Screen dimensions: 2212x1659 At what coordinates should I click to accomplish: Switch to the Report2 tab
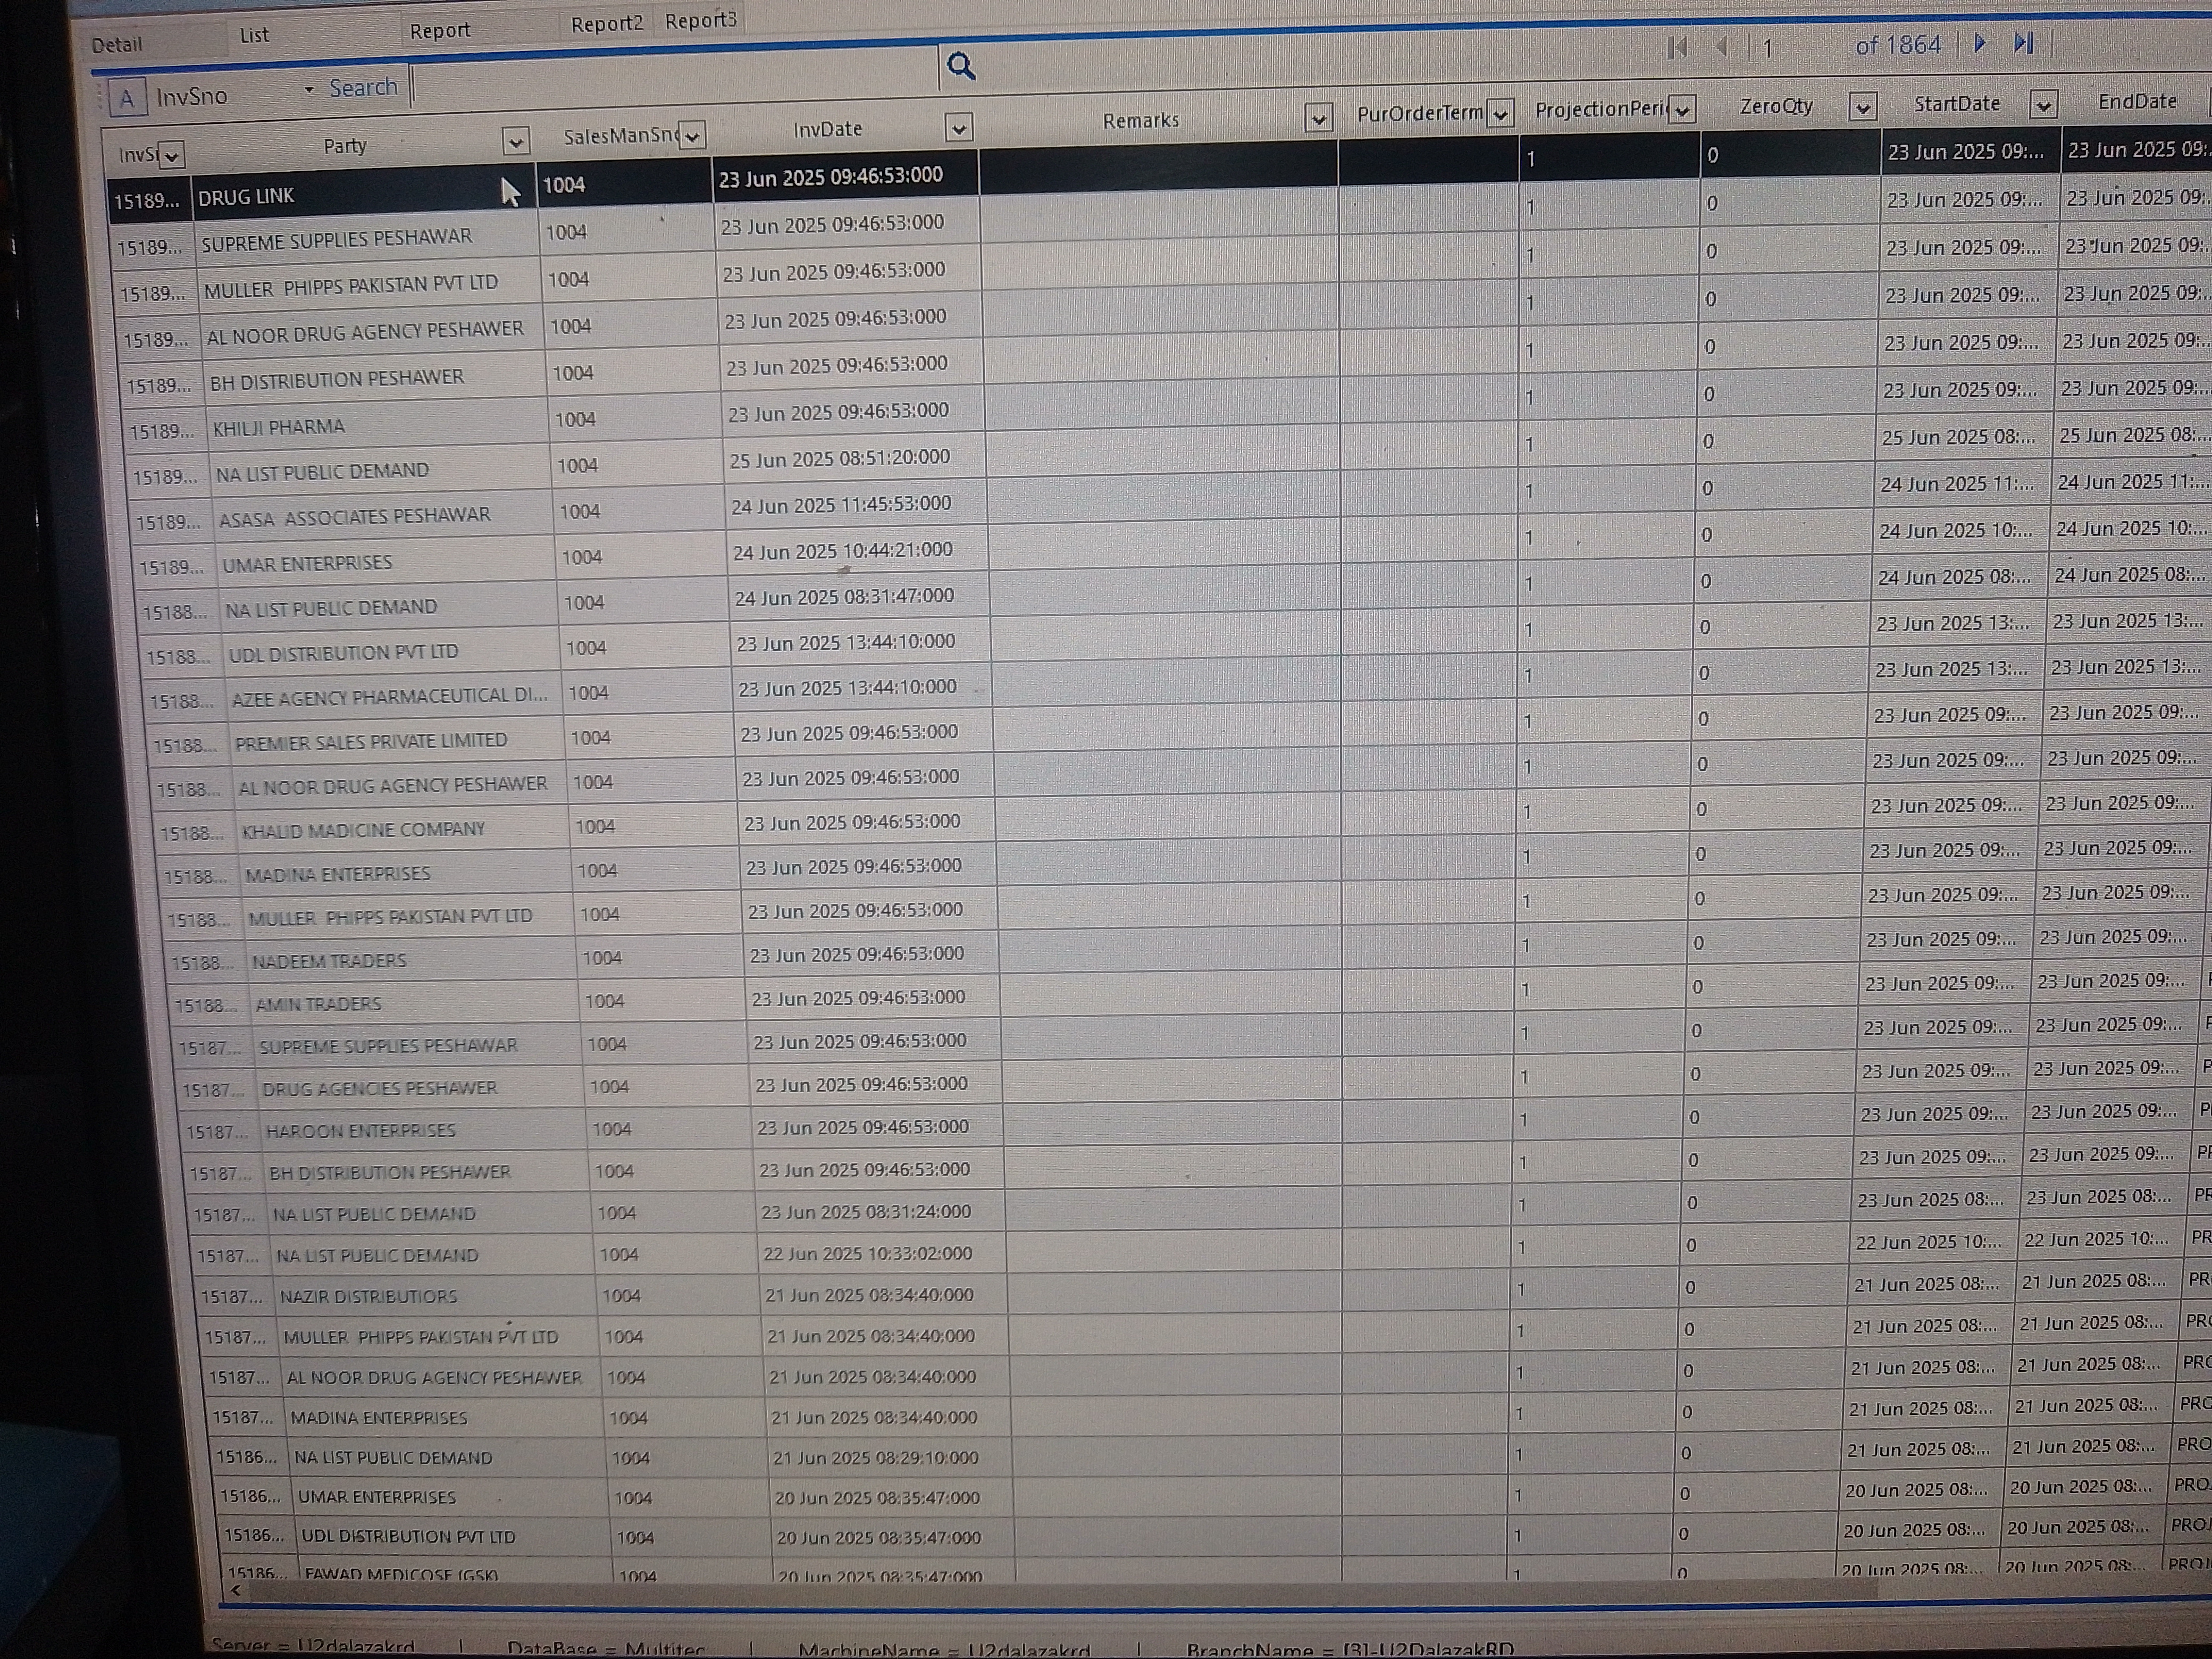pos(606,23)
